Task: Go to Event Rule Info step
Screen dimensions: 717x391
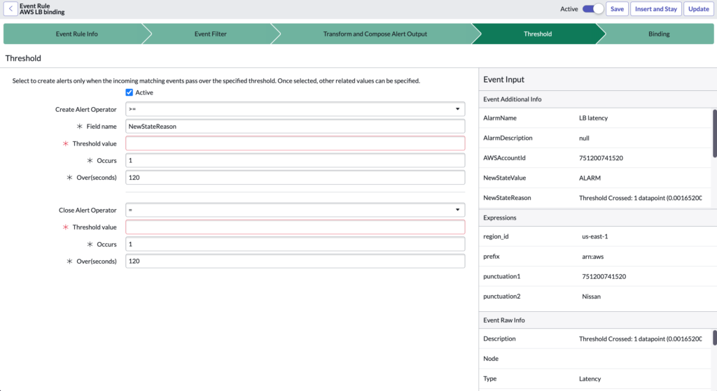Action: (x=76, y=34)
